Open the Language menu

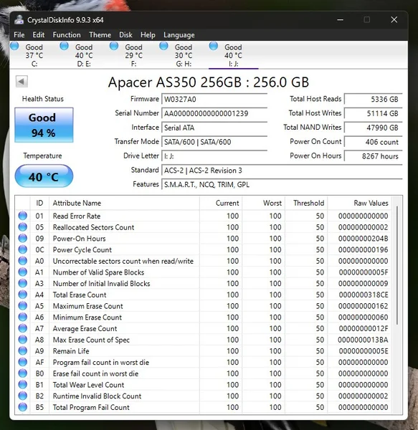[x=179, y=35]
